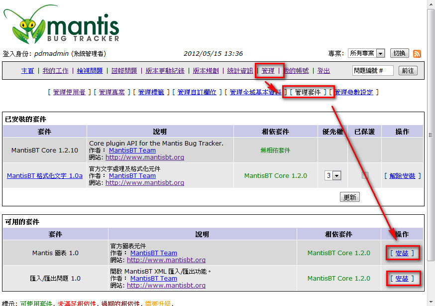Click the vertical scrollbar thumb
The height and width of the screenshot is (306, 435).
pos(431,135)
